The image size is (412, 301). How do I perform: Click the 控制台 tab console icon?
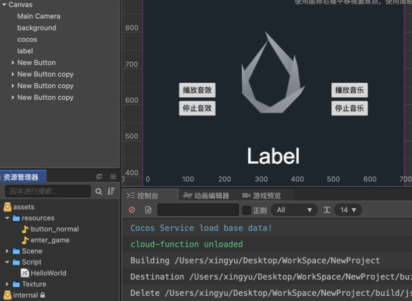(131, 195)
